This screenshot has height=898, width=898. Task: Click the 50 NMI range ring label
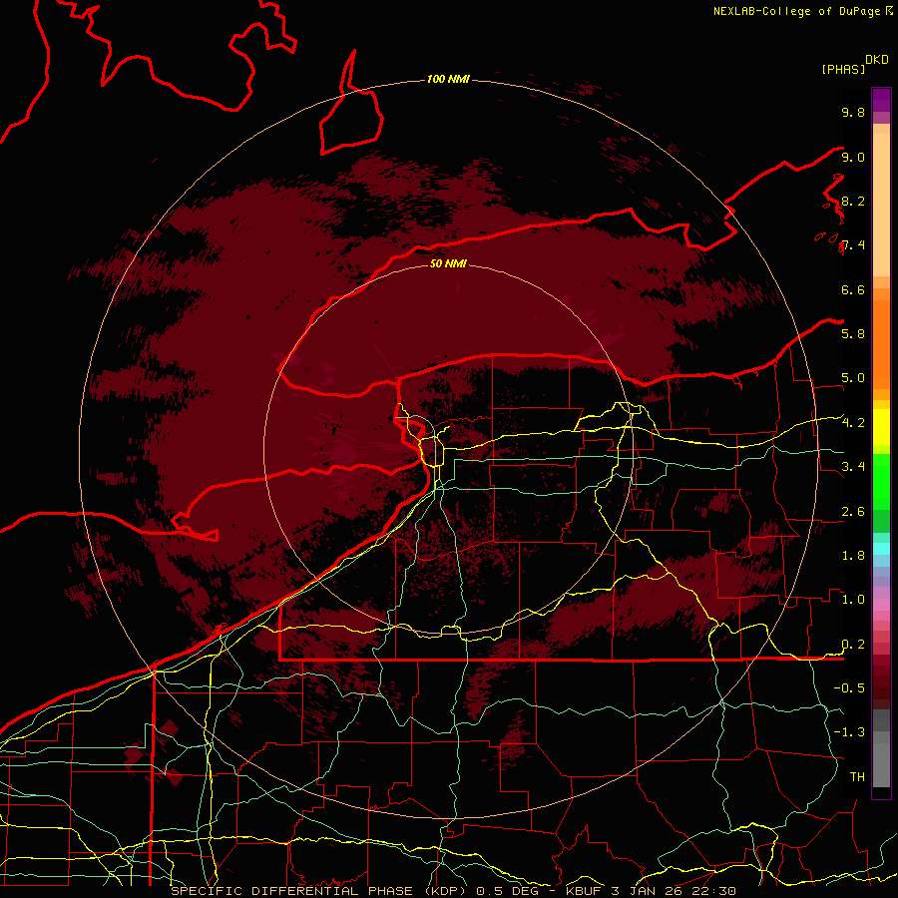click(x=448, y=263)
